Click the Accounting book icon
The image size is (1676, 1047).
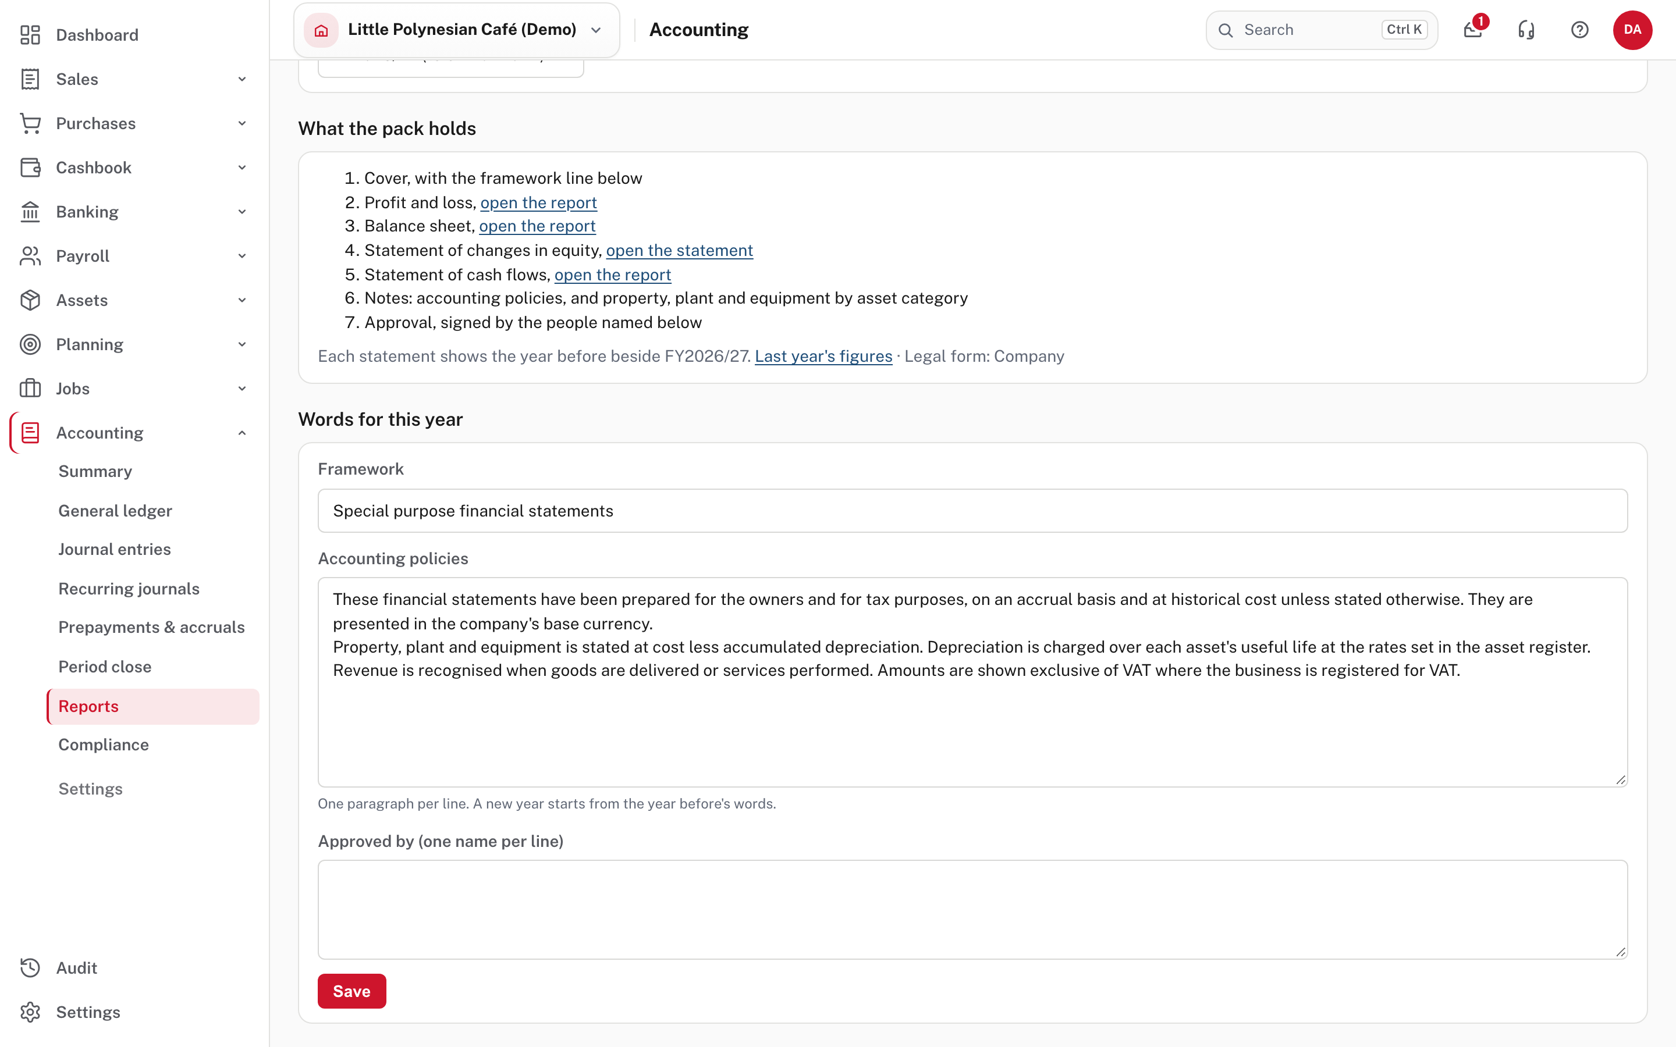pyautogui.click(x=30, y=433)
